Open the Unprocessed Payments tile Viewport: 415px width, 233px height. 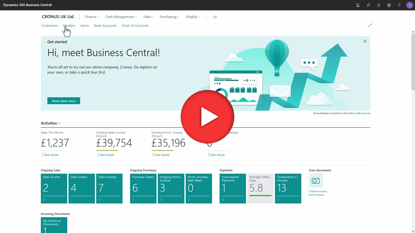point(233,189)
